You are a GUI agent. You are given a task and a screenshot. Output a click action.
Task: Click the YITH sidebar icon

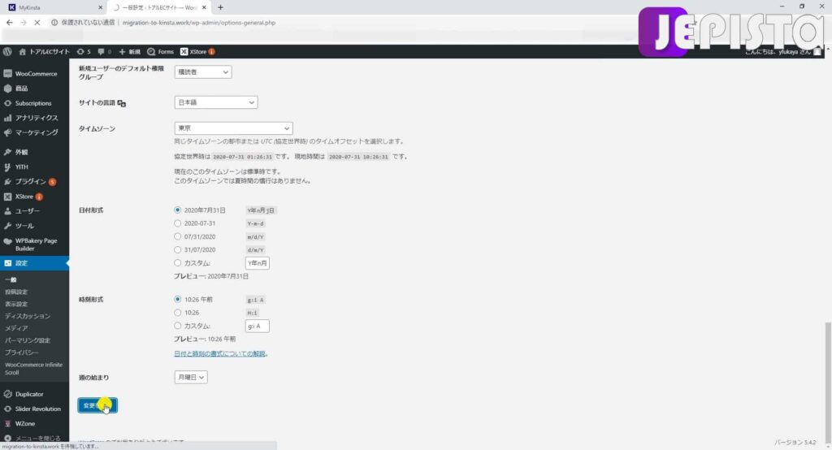tap(7, 167)
